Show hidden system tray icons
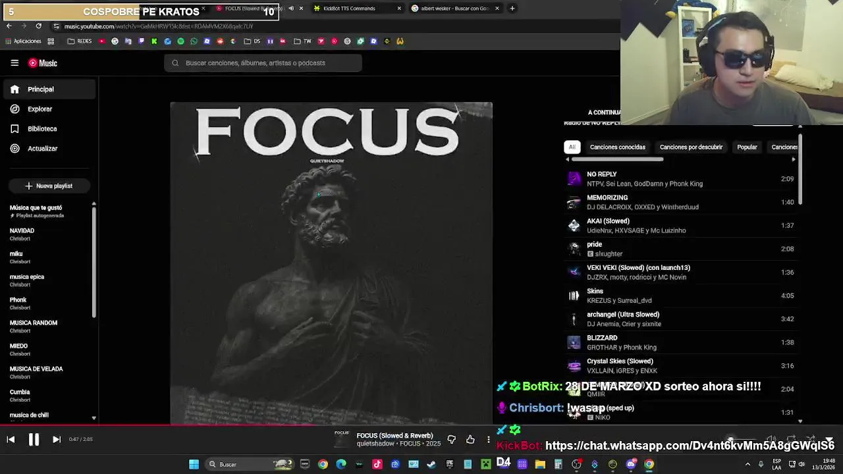The height and width of the screenshot is (474, 843). (x=748, y=464)
